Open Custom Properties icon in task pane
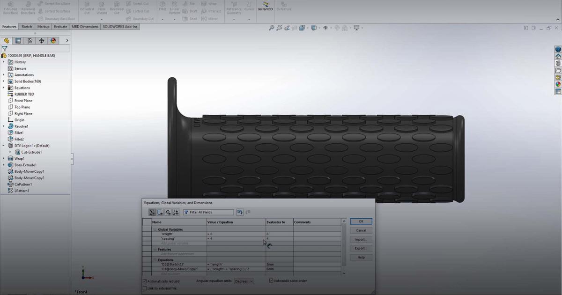Screen dimensions: 562x295 click(x=558, y=91)
